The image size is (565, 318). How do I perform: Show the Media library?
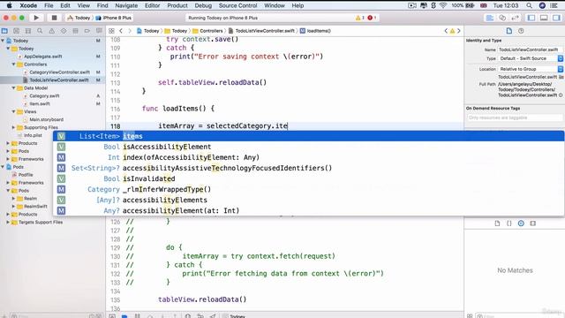click(533, 223)
